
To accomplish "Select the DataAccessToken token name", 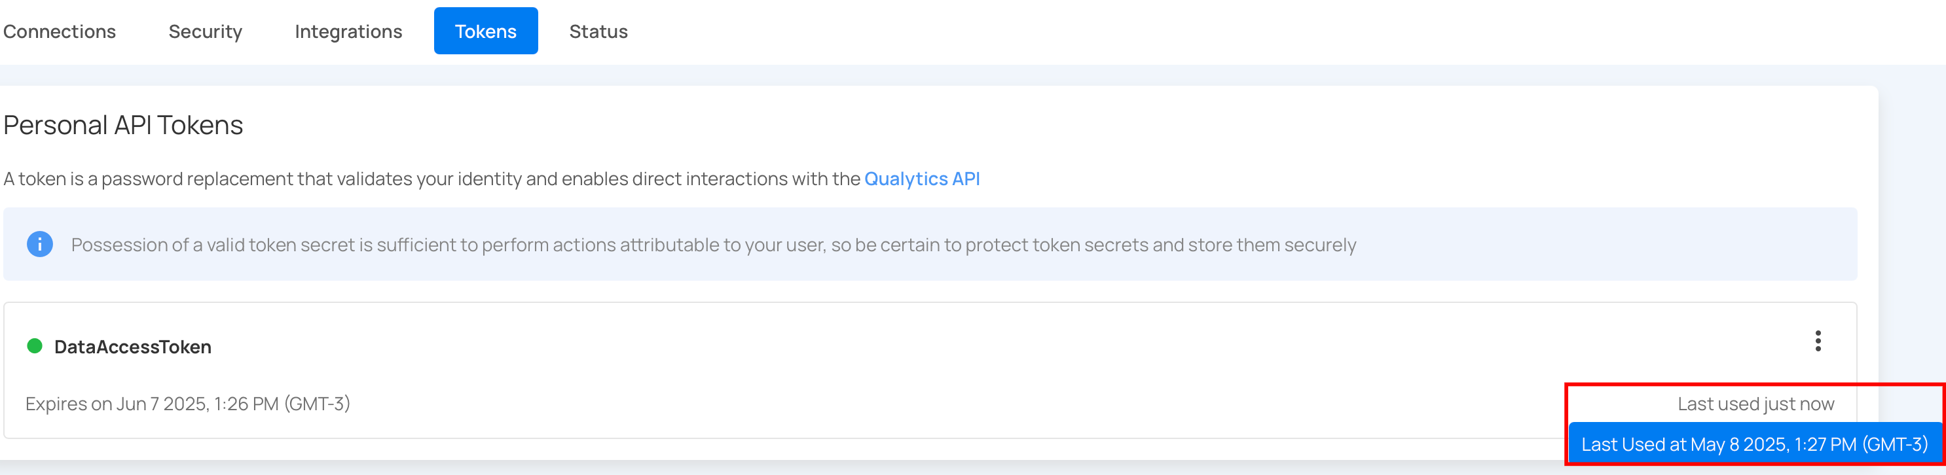I will (133, 347).
